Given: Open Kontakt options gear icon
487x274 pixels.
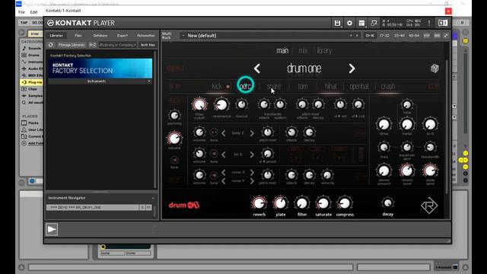Looking at the screenshot, I should (x=349, y=23).
